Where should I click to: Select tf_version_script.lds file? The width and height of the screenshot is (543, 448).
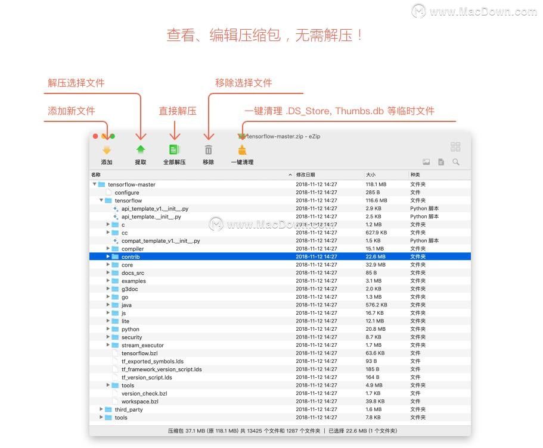[x=280, y=377]
